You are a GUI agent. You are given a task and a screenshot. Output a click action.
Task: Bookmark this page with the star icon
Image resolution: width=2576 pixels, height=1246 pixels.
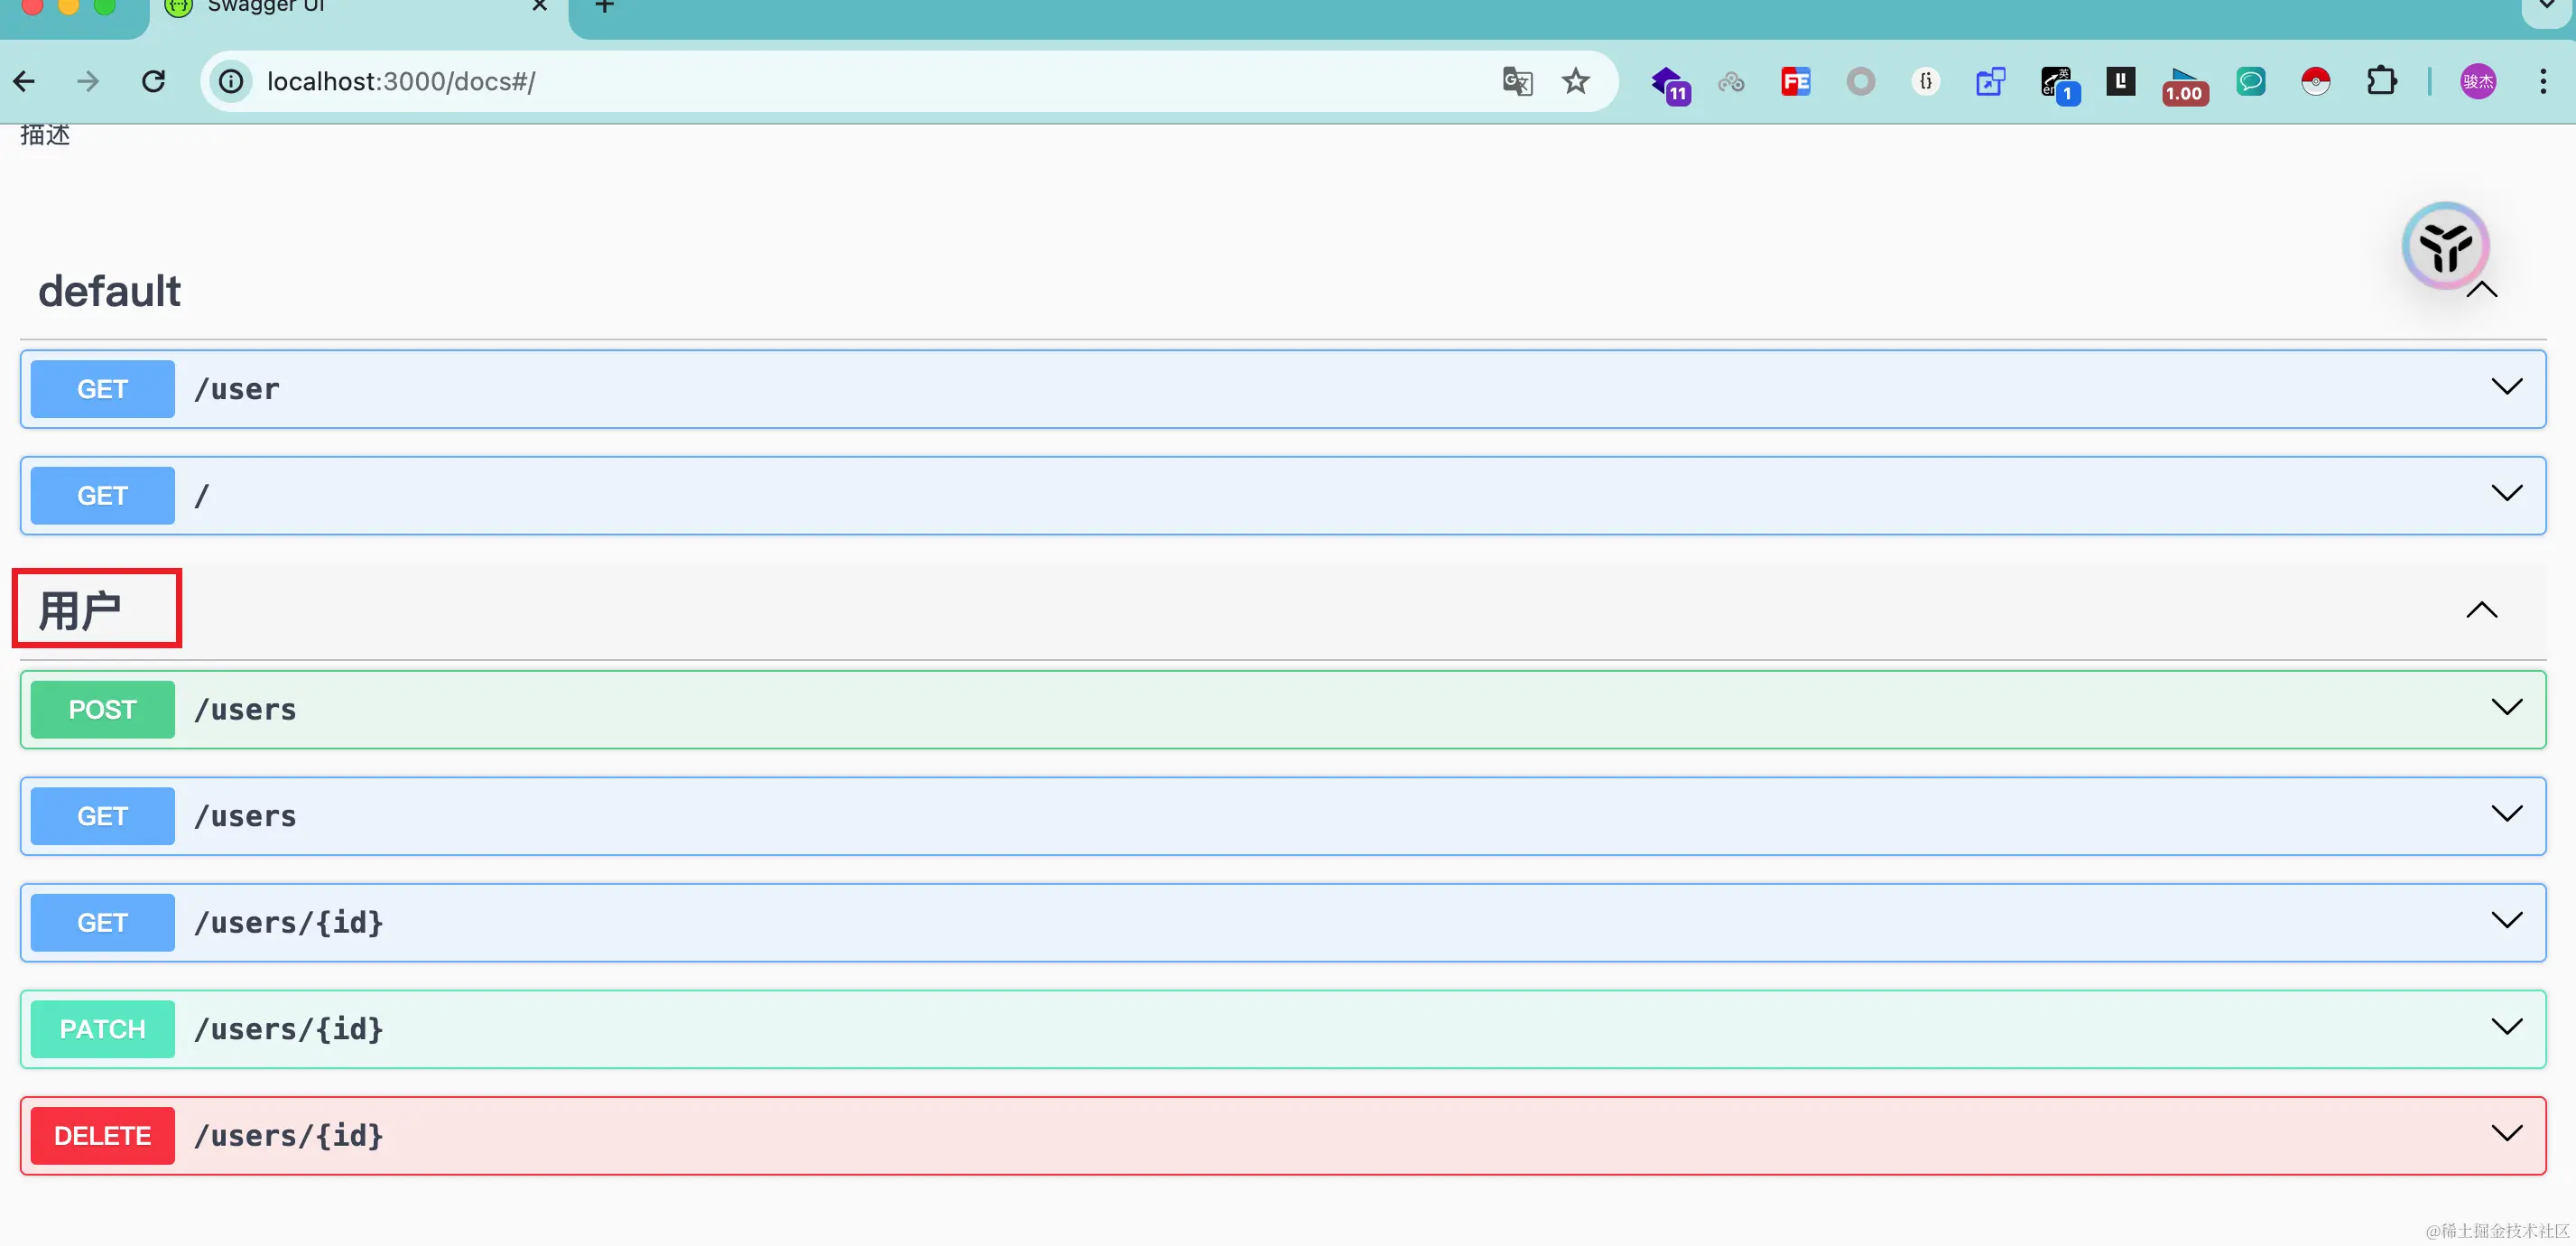1576,81
